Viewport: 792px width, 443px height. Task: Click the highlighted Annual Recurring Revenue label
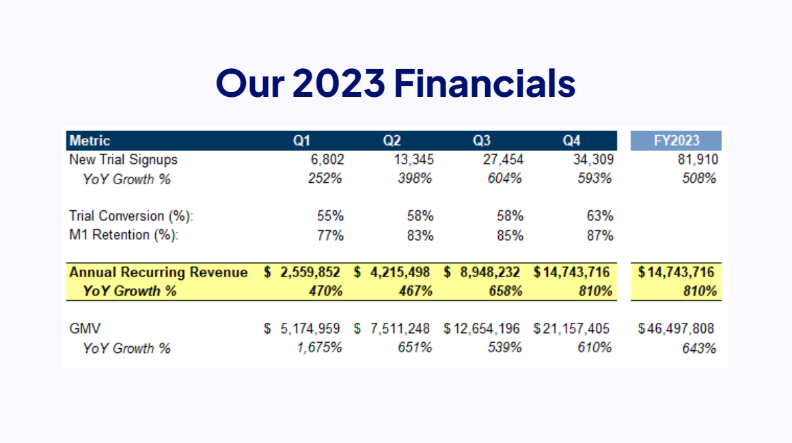[157, 272]
